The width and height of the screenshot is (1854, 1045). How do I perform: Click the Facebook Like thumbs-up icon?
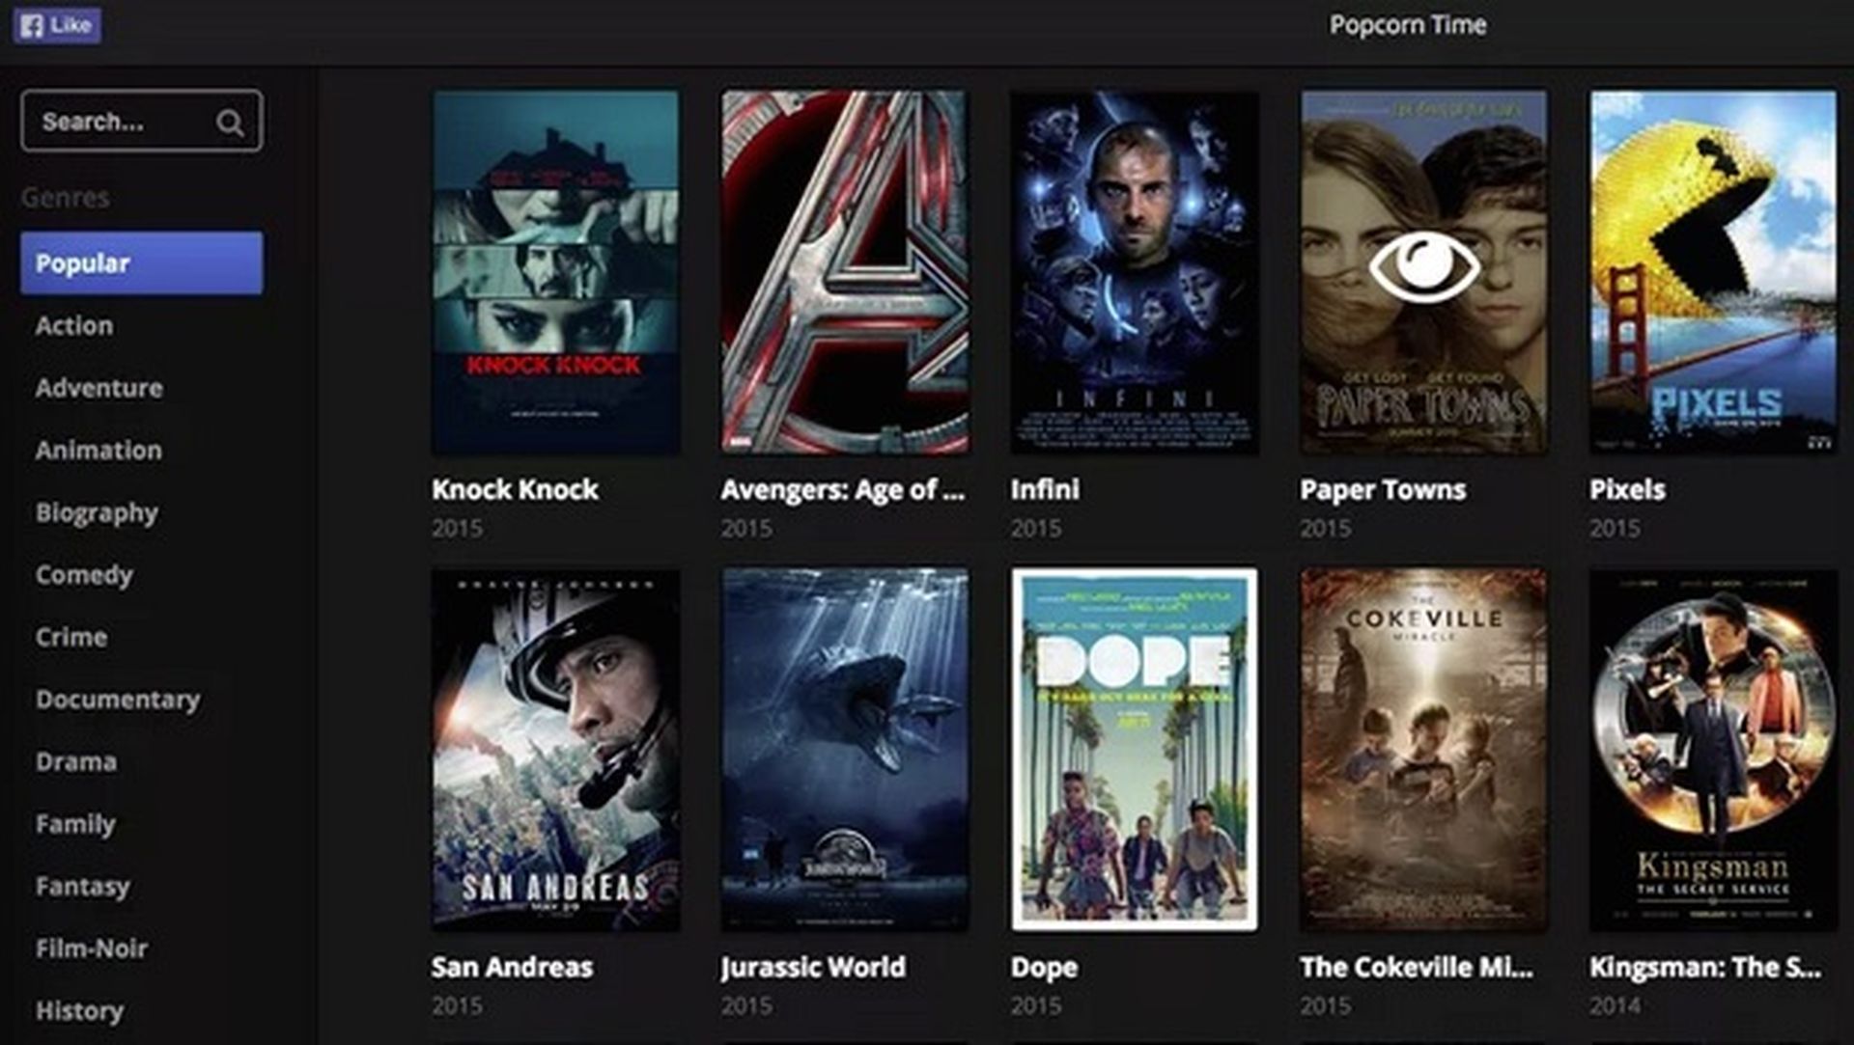click(34, 24)
